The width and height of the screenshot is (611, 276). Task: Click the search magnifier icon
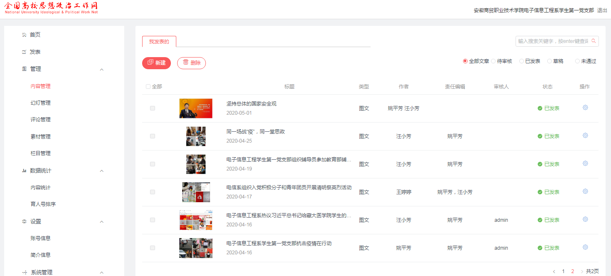(x=593, y=41)
